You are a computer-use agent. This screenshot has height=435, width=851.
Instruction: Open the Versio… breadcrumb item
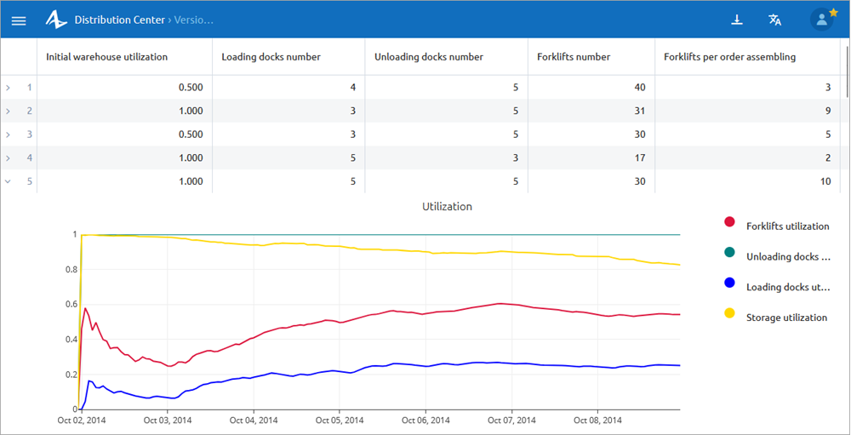tap(194, 20)
